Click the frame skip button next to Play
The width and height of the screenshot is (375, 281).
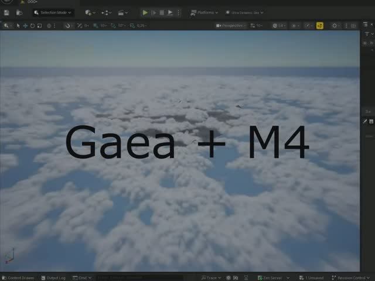pyautogui.click(x=154, y=13)
